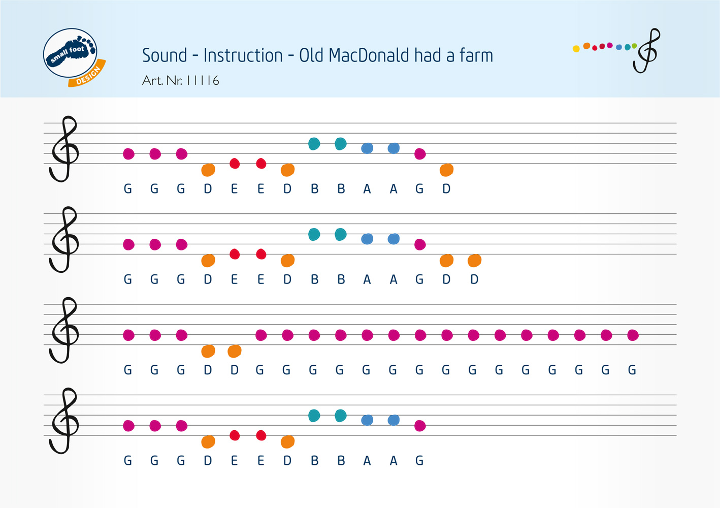Click the fourth staff's treble clef
720x508 pixels.
pyautogui.click(x=64, y=421)
